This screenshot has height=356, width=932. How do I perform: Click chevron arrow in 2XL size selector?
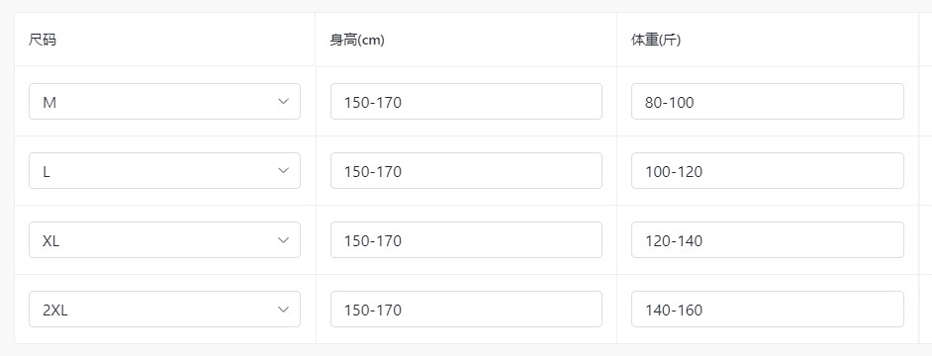click(x=284, y=310)
